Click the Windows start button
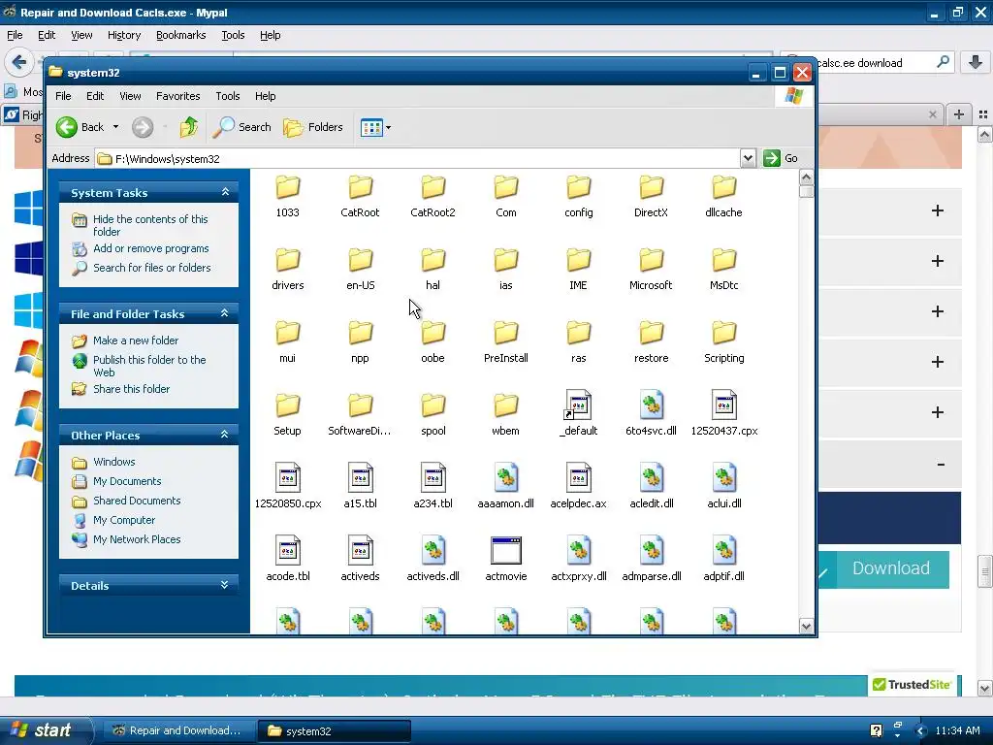This screenshot has height=745, width=993. (45, 730)
